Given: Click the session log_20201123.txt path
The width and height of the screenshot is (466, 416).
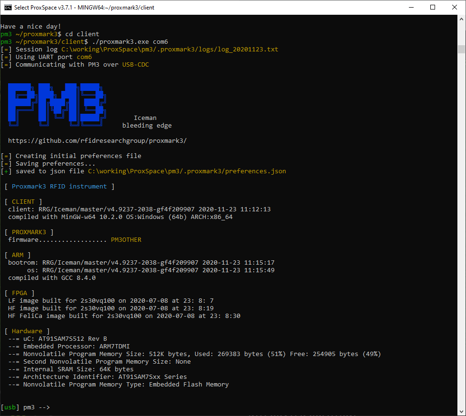Looking at the screenshot, I should point(169,50).
